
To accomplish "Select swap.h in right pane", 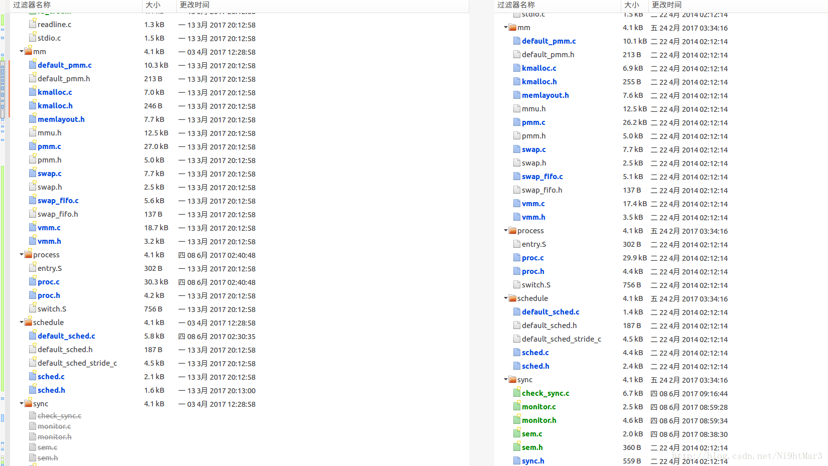I will [x=534, y=163].
